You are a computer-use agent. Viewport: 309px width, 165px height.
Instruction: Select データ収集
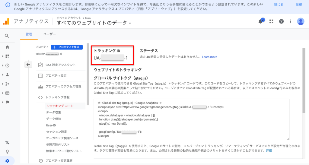pos(54,113)
